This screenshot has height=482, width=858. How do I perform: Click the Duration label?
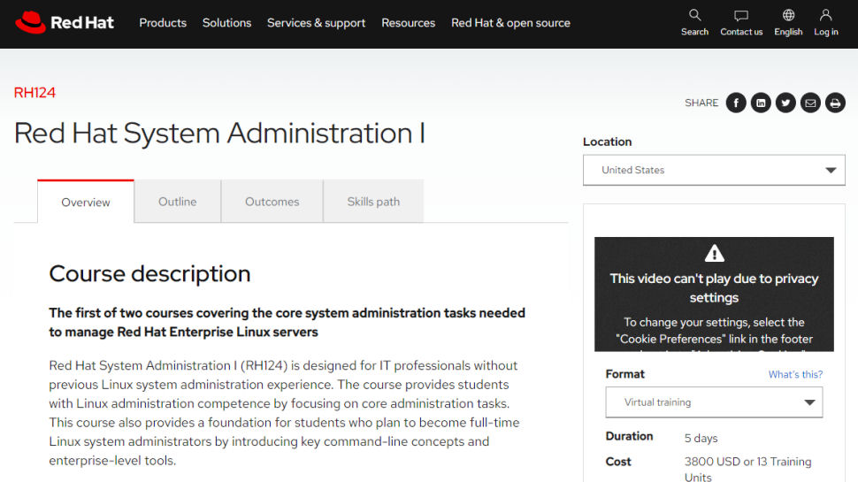629,436
